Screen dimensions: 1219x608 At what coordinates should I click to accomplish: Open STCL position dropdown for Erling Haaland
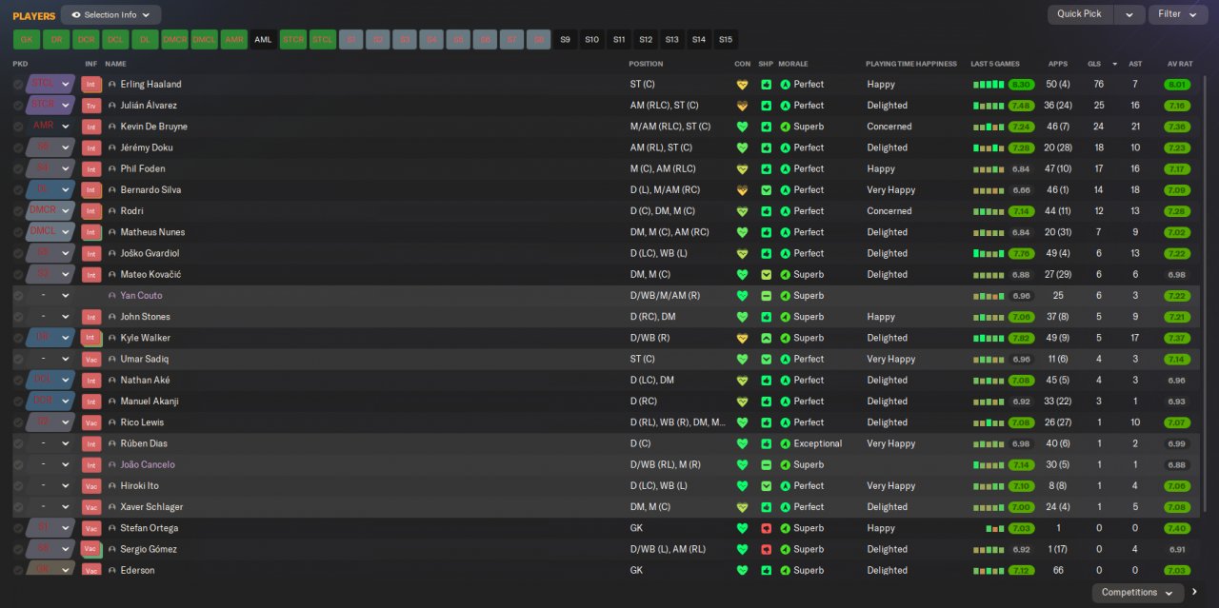(50, 85)
